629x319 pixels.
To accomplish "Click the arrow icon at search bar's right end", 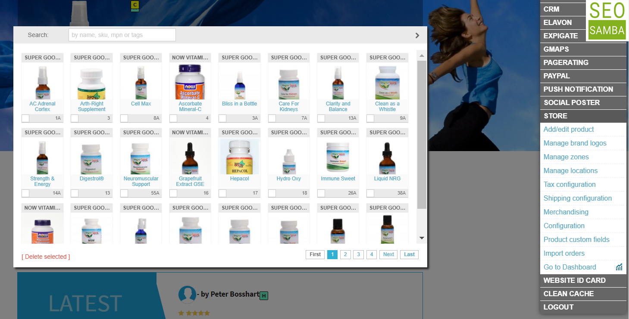I will tap(417, 35).
